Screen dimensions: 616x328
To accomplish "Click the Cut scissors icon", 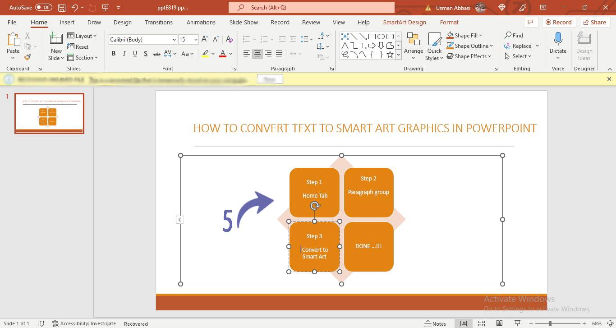I will pyautogui.click(x=28, y=36).
